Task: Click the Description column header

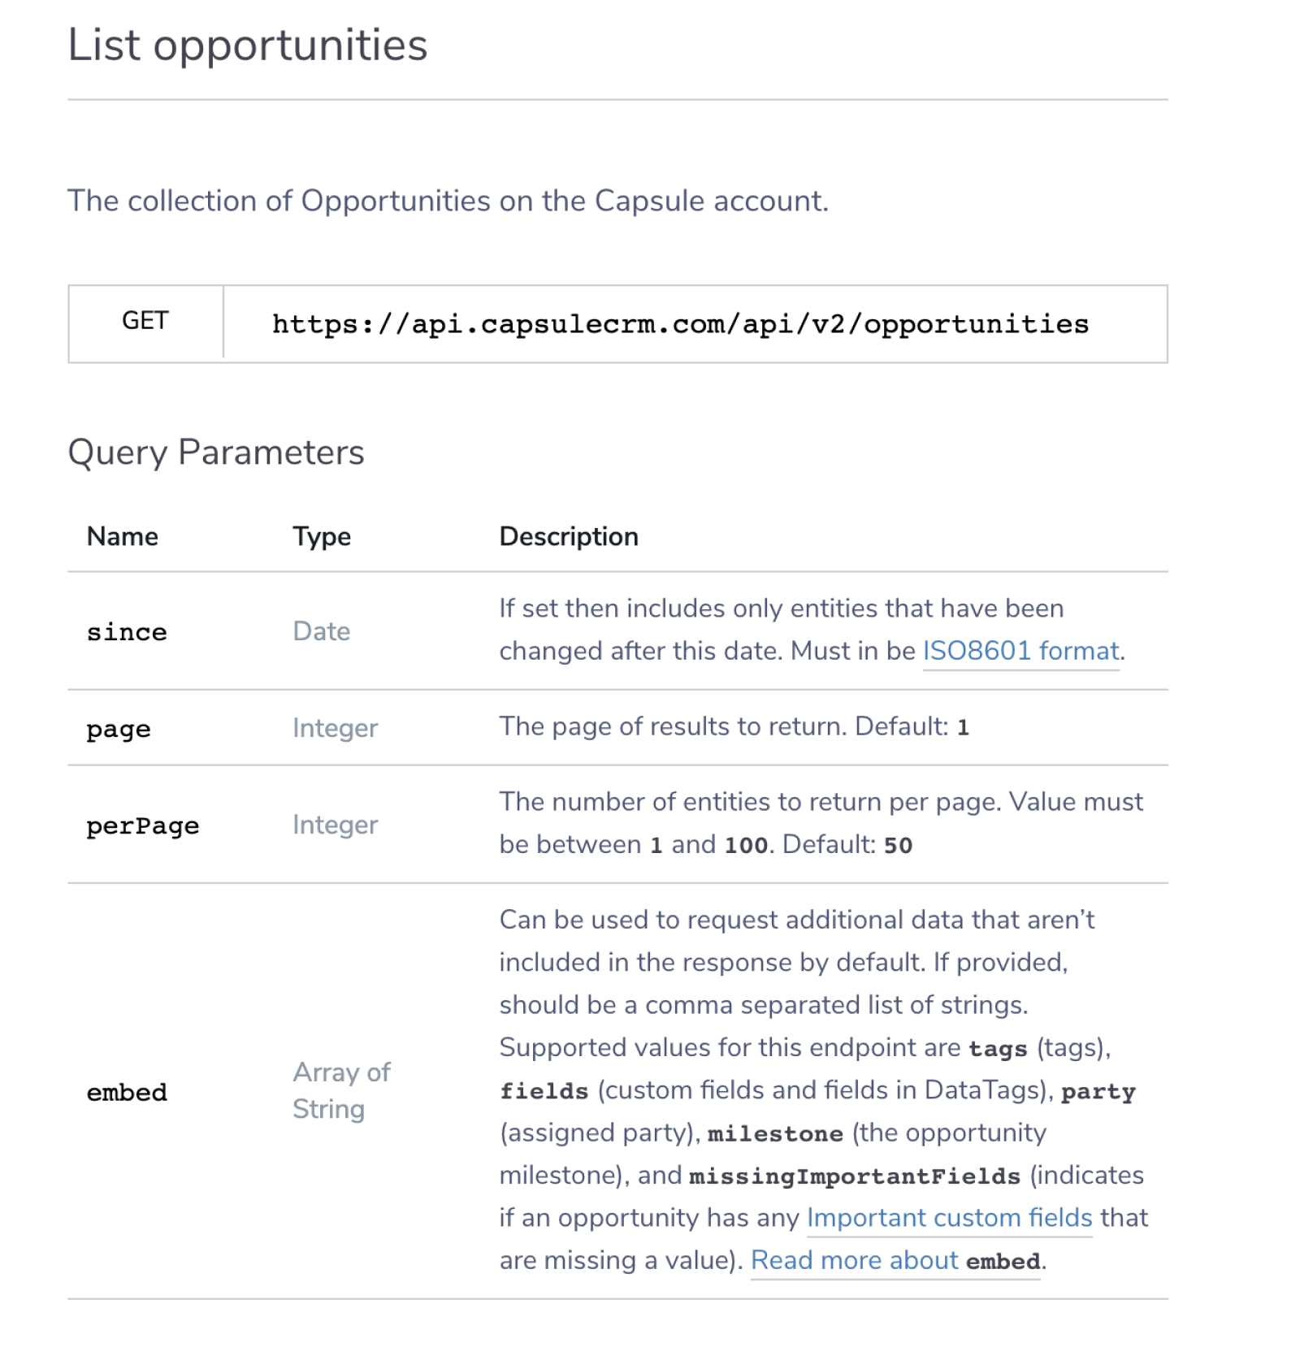Action: click(569, 536)
